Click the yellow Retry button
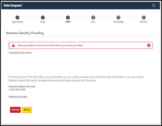This screenshot has height=126, width=162. click(27, 110)
